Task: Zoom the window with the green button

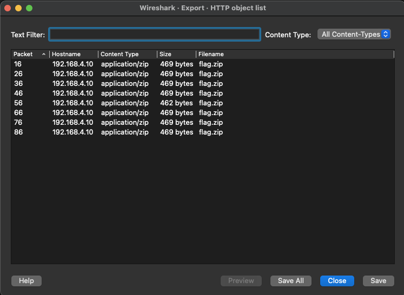Action: [x=29, y=8]
